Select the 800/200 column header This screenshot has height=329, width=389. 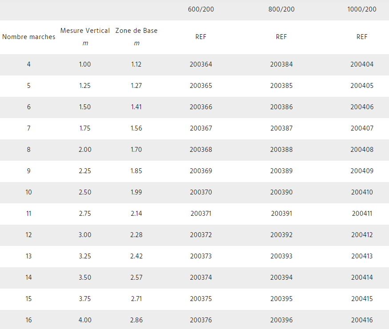pyautogui.click(x=281, y=9)
